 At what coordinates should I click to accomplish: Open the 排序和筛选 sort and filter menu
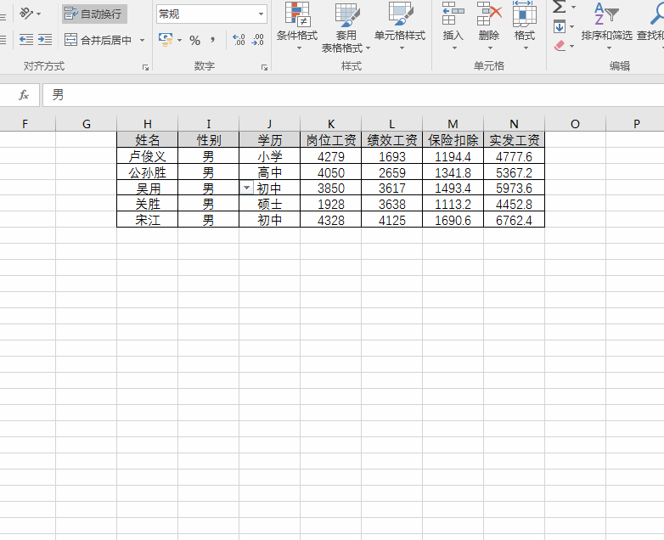[607, 26]
